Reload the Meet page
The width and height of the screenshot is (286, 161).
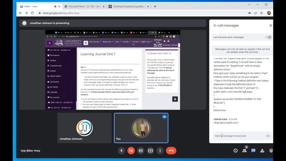(32, 13)
